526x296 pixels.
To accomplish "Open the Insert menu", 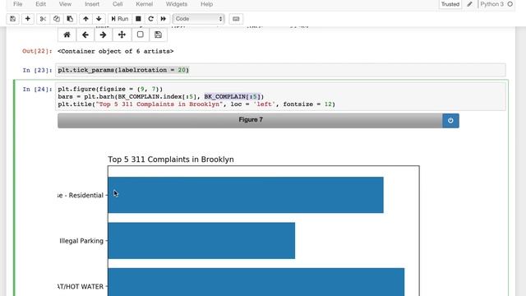I will tap(92, 4).
